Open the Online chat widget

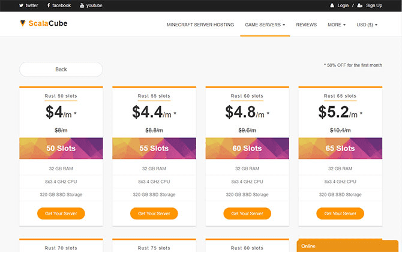[x=347, y=246]
